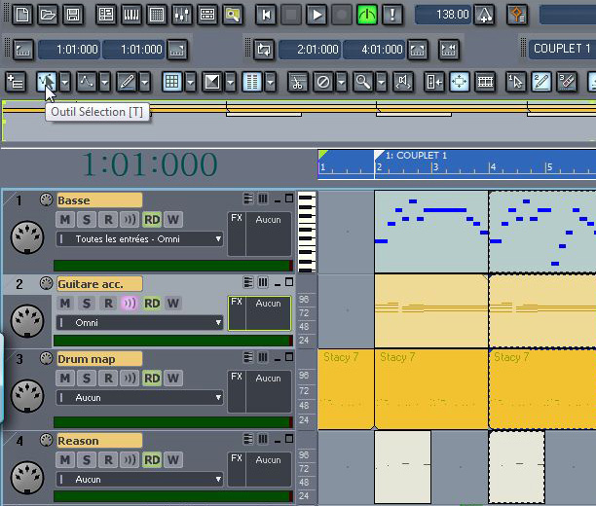This screenshot has width=596, height=506.
Task: Select the Guitare acc. track name
Action: (99, 284)
